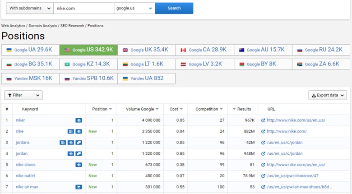This screenshot has height=194, width=352.
Task: Switch to Google UA 29.6K tab
Action: [30, 50]
